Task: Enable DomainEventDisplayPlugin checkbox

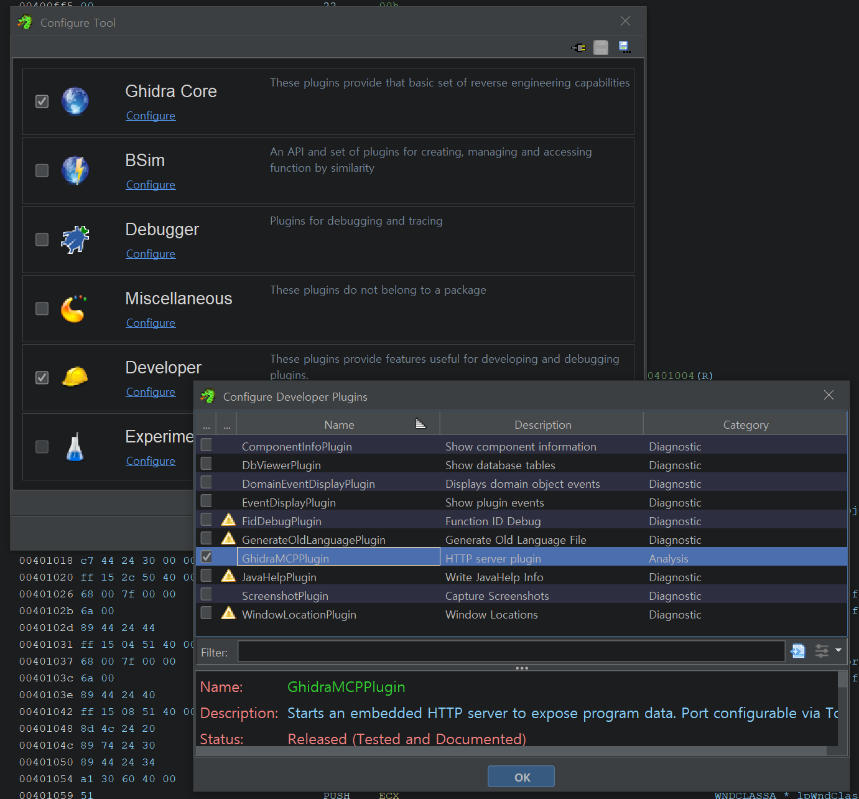Action: click(206, 482)
